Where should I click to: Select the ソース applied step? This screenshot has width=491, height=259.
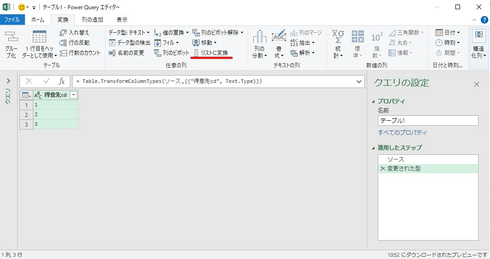(x=428, y=159)
